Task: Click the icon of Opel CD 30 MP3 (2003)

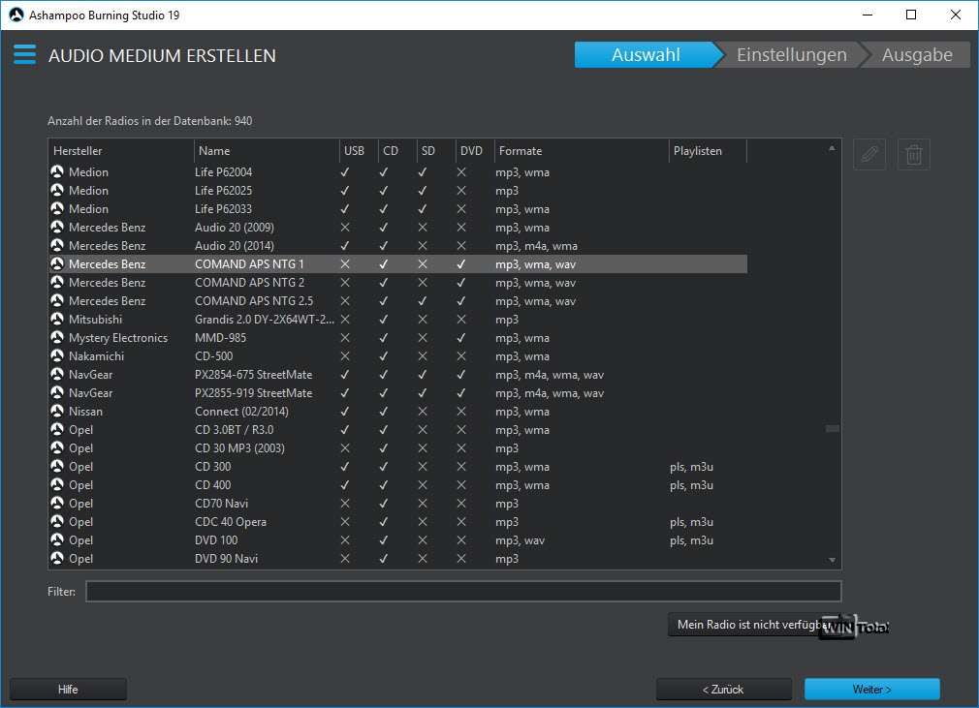Action: 57,447
